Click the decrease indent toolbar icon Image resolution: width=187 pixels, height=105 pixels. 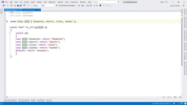point(94,6)
